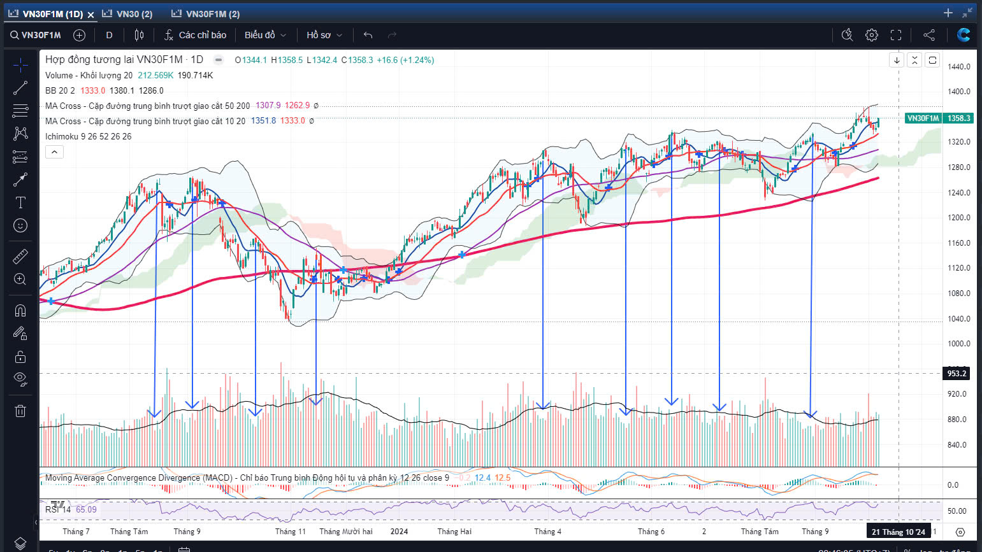Select the Text annotation tool

coord(20,202)
